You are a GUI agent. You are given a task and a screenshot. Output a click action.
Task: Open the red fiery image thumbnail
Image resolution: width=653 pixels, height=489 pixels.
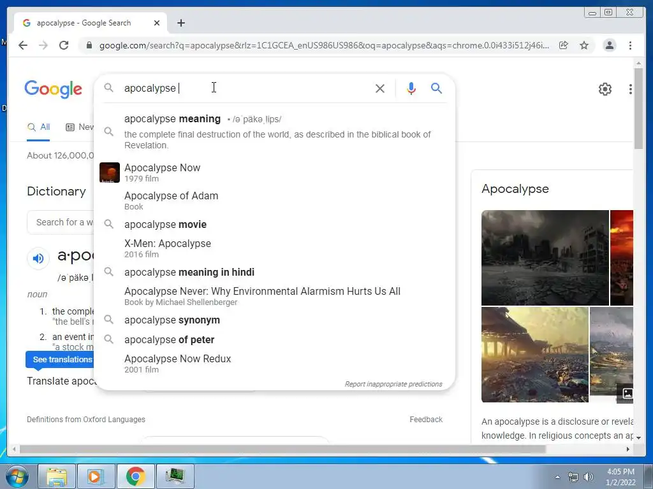(621, 258)
